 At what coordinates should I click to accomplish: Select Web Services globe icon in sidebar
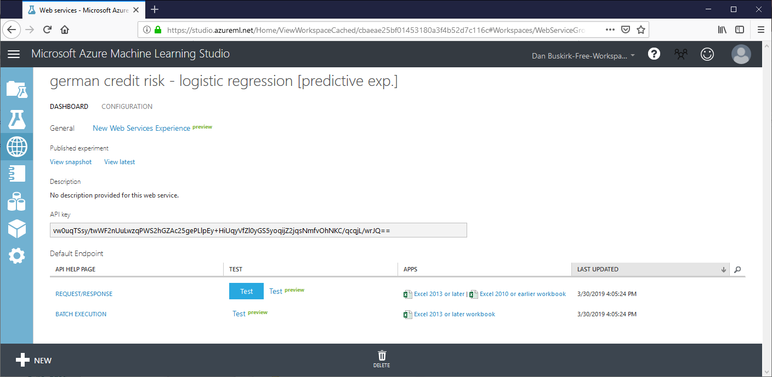(16, 146)
